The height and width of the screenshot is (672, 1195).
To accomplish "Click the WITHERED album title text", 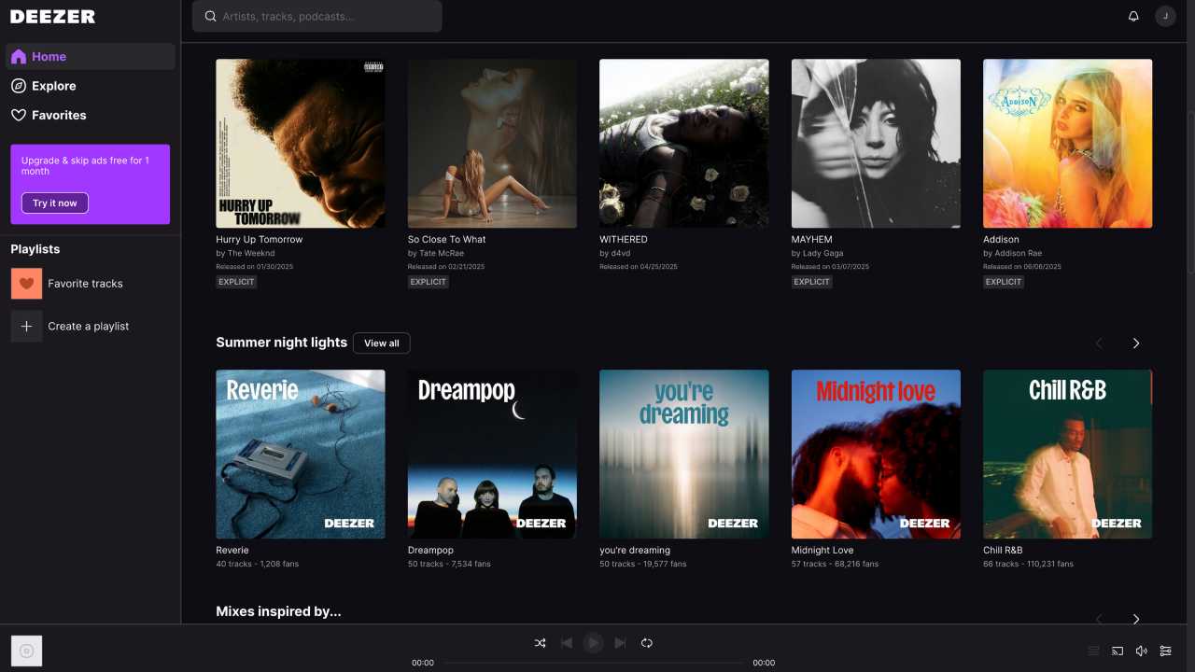I will click(x=624, y=239).
